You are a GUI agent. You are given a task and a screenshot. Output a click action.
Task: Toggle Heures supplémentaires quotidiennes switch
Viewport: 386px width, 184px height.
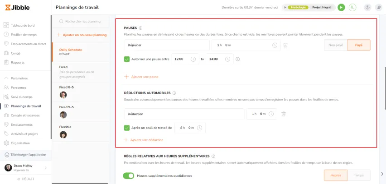pos(129,175)
